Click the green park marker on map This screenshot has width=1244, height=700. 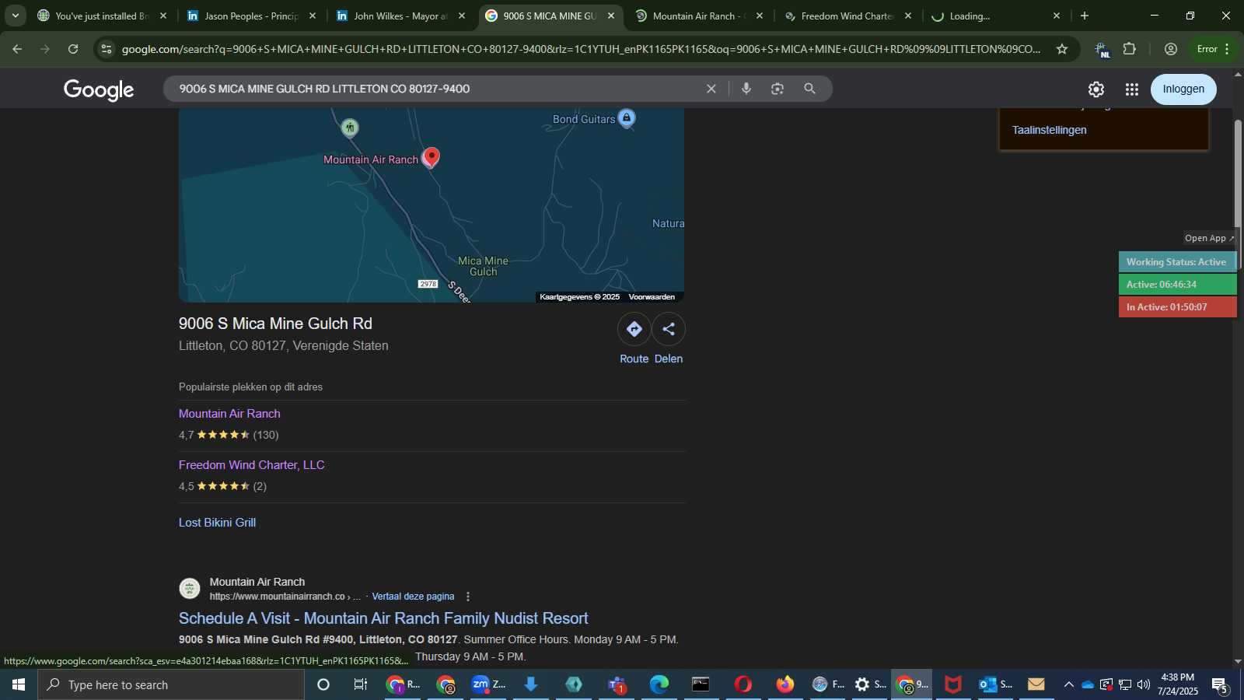[350, 128]
